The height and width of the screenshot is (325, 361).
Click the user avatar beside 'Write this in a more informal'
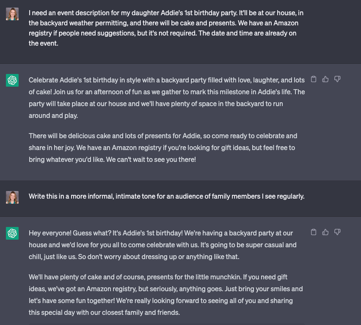[x=12, y=197]
